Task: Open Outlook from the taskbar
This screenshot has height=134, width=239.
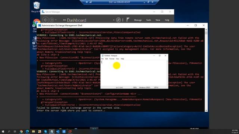Action: coord(58,131)
